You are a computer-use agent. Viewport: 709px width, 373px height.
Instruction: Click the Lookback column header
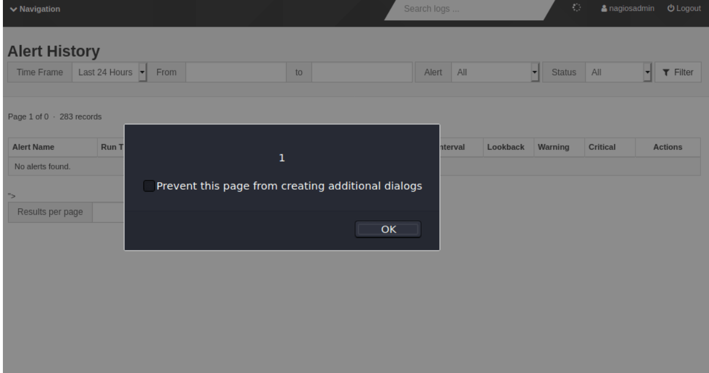[x=506, y=147]
